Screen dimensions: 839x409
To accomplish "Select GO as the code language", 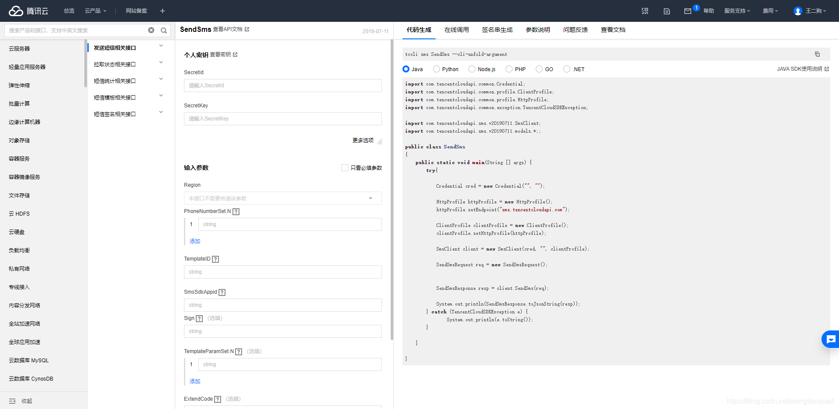I will (539, 69).
